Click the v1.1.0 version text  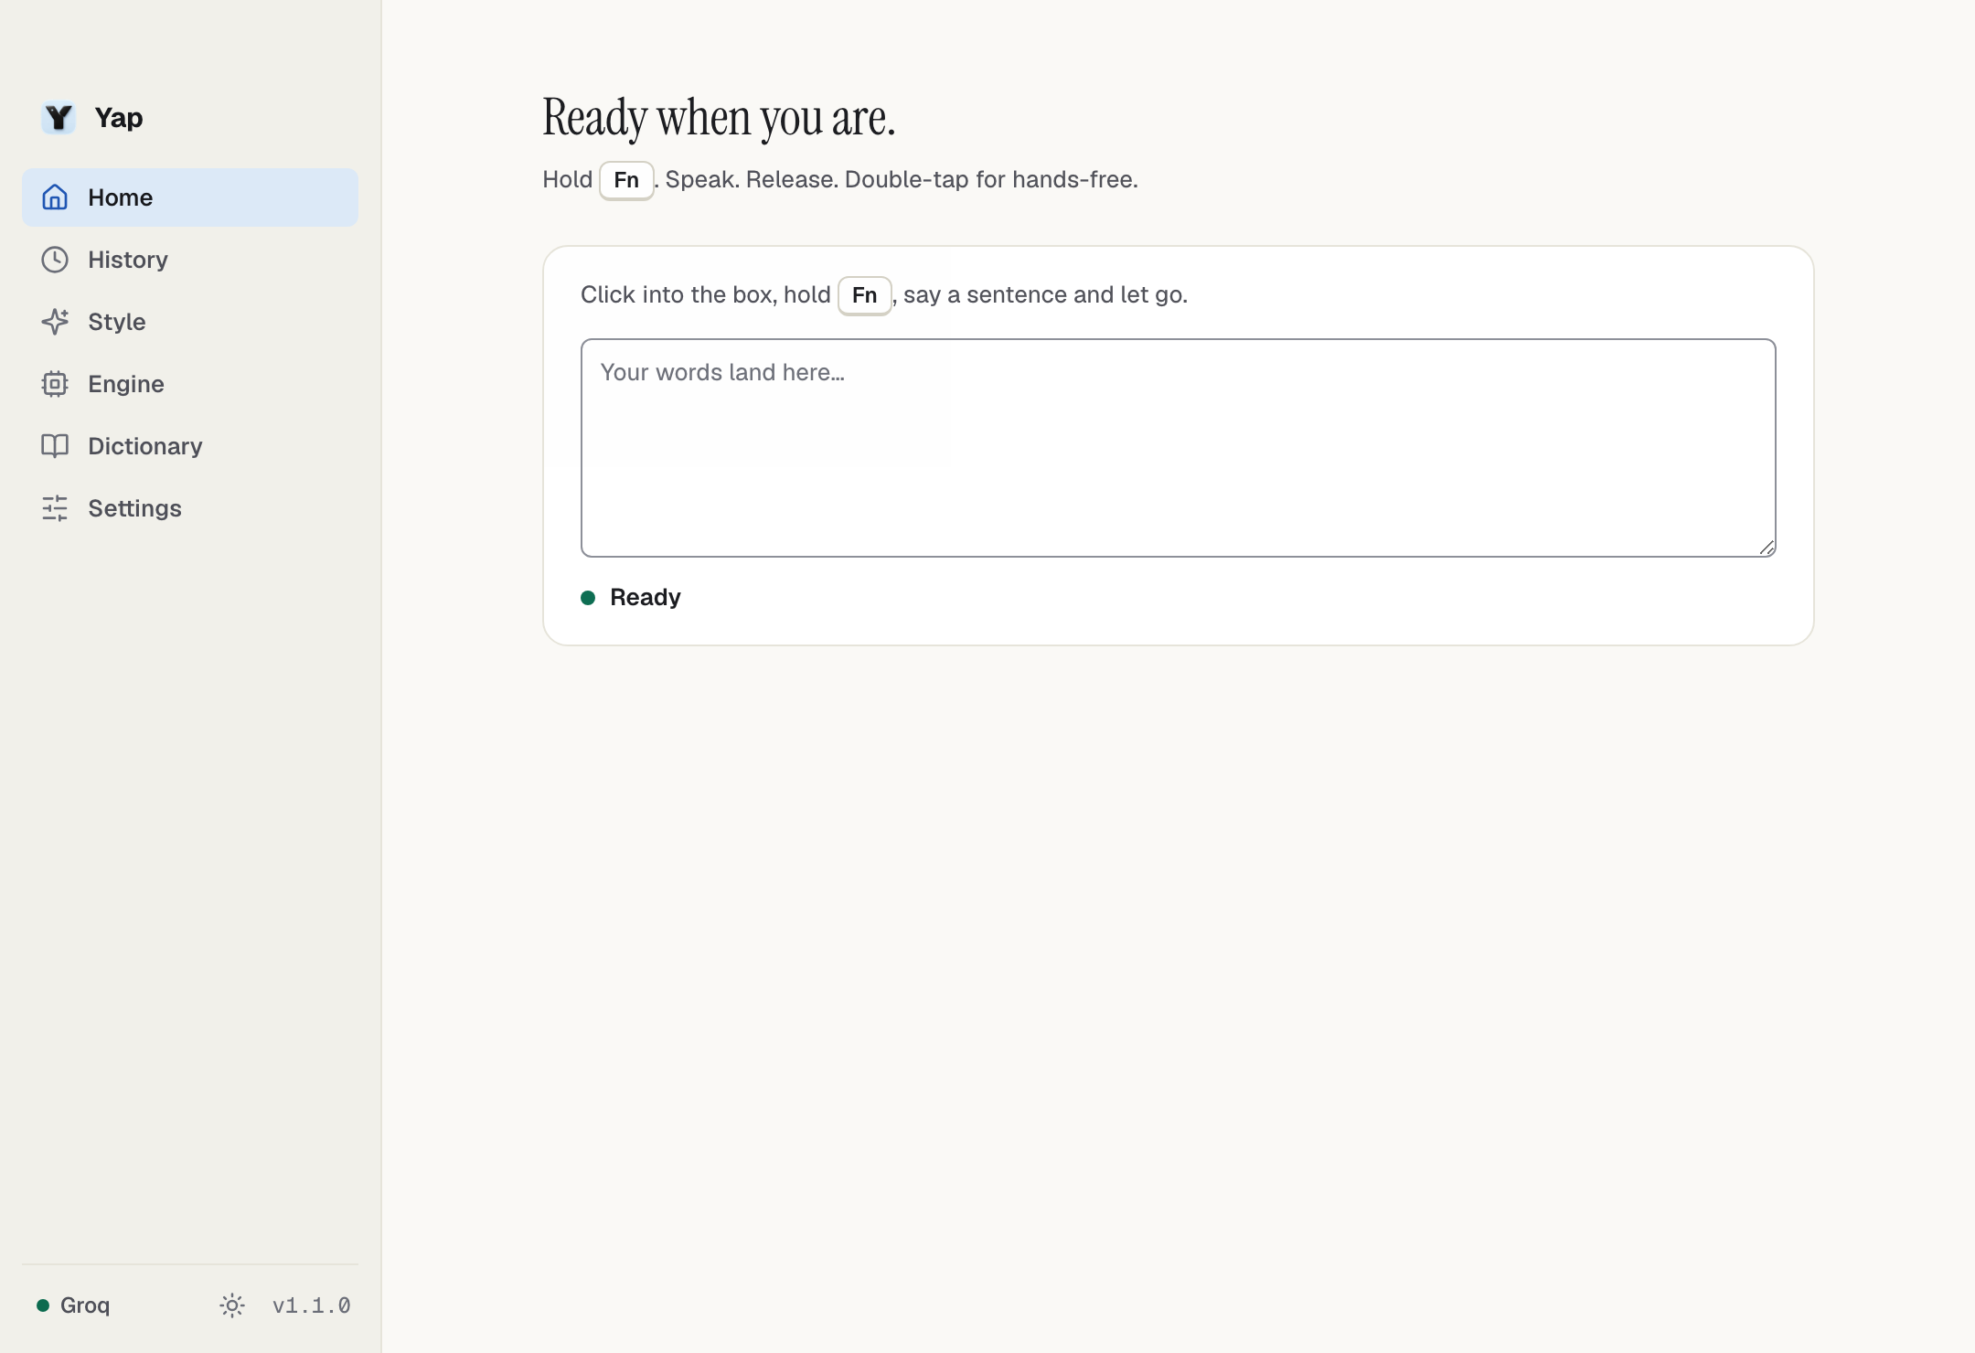coord(312,1305)
